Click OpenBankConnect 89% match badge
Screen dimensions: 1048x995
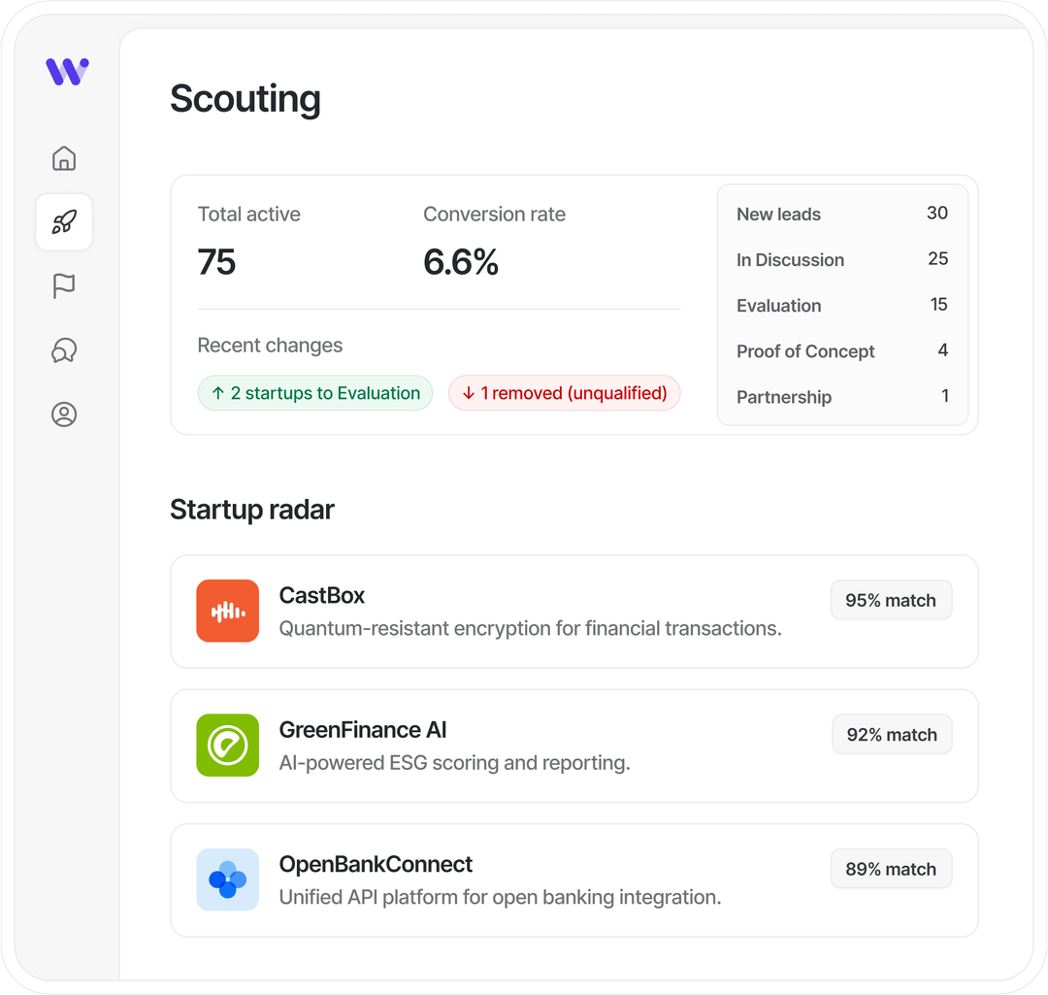pyautogui.click(x=891, y=870)
